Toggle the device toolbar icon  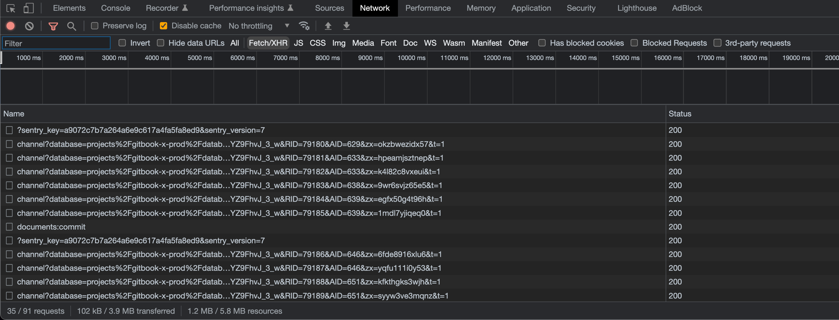point(28,8)
